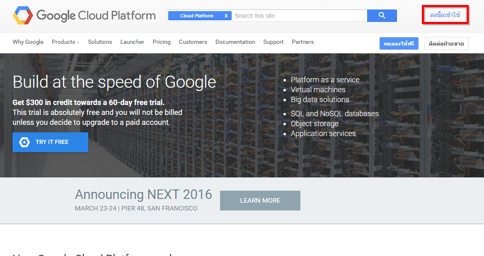
Task: Open the Documentation nav link
Action: pyautogui.click(x=235, y=42)
